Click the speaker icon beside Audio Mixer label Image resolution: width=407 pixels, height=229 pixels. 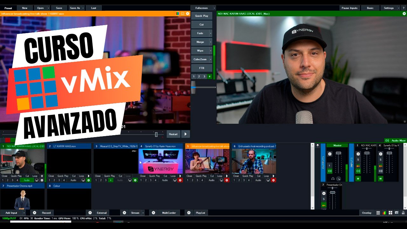[387, 141]
